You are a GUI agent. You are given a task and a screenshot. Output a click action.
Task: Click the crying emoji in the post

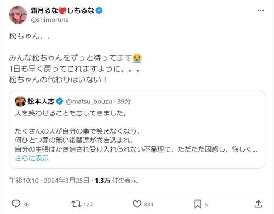click(138, 58)
